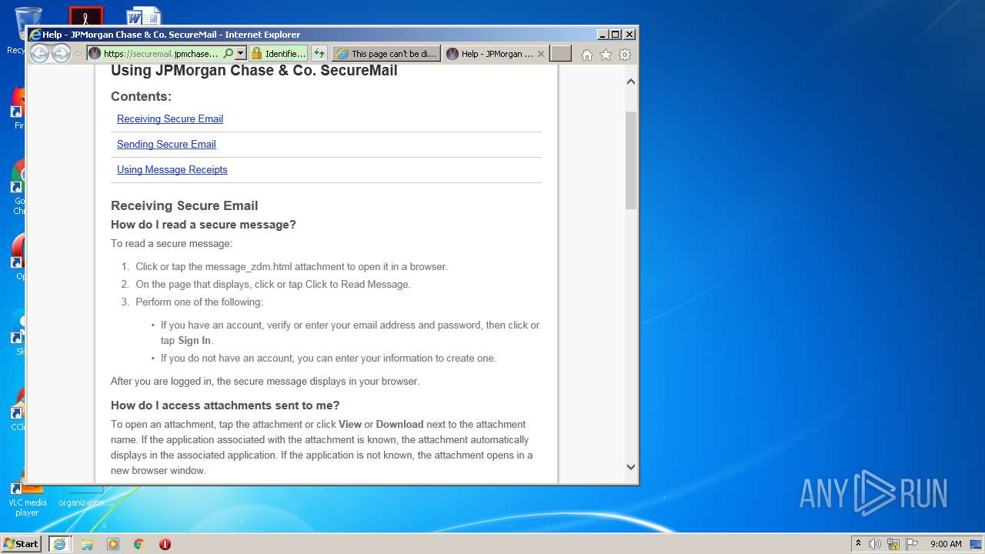
Task: Open a new blank tab
Action: point(561,54)
